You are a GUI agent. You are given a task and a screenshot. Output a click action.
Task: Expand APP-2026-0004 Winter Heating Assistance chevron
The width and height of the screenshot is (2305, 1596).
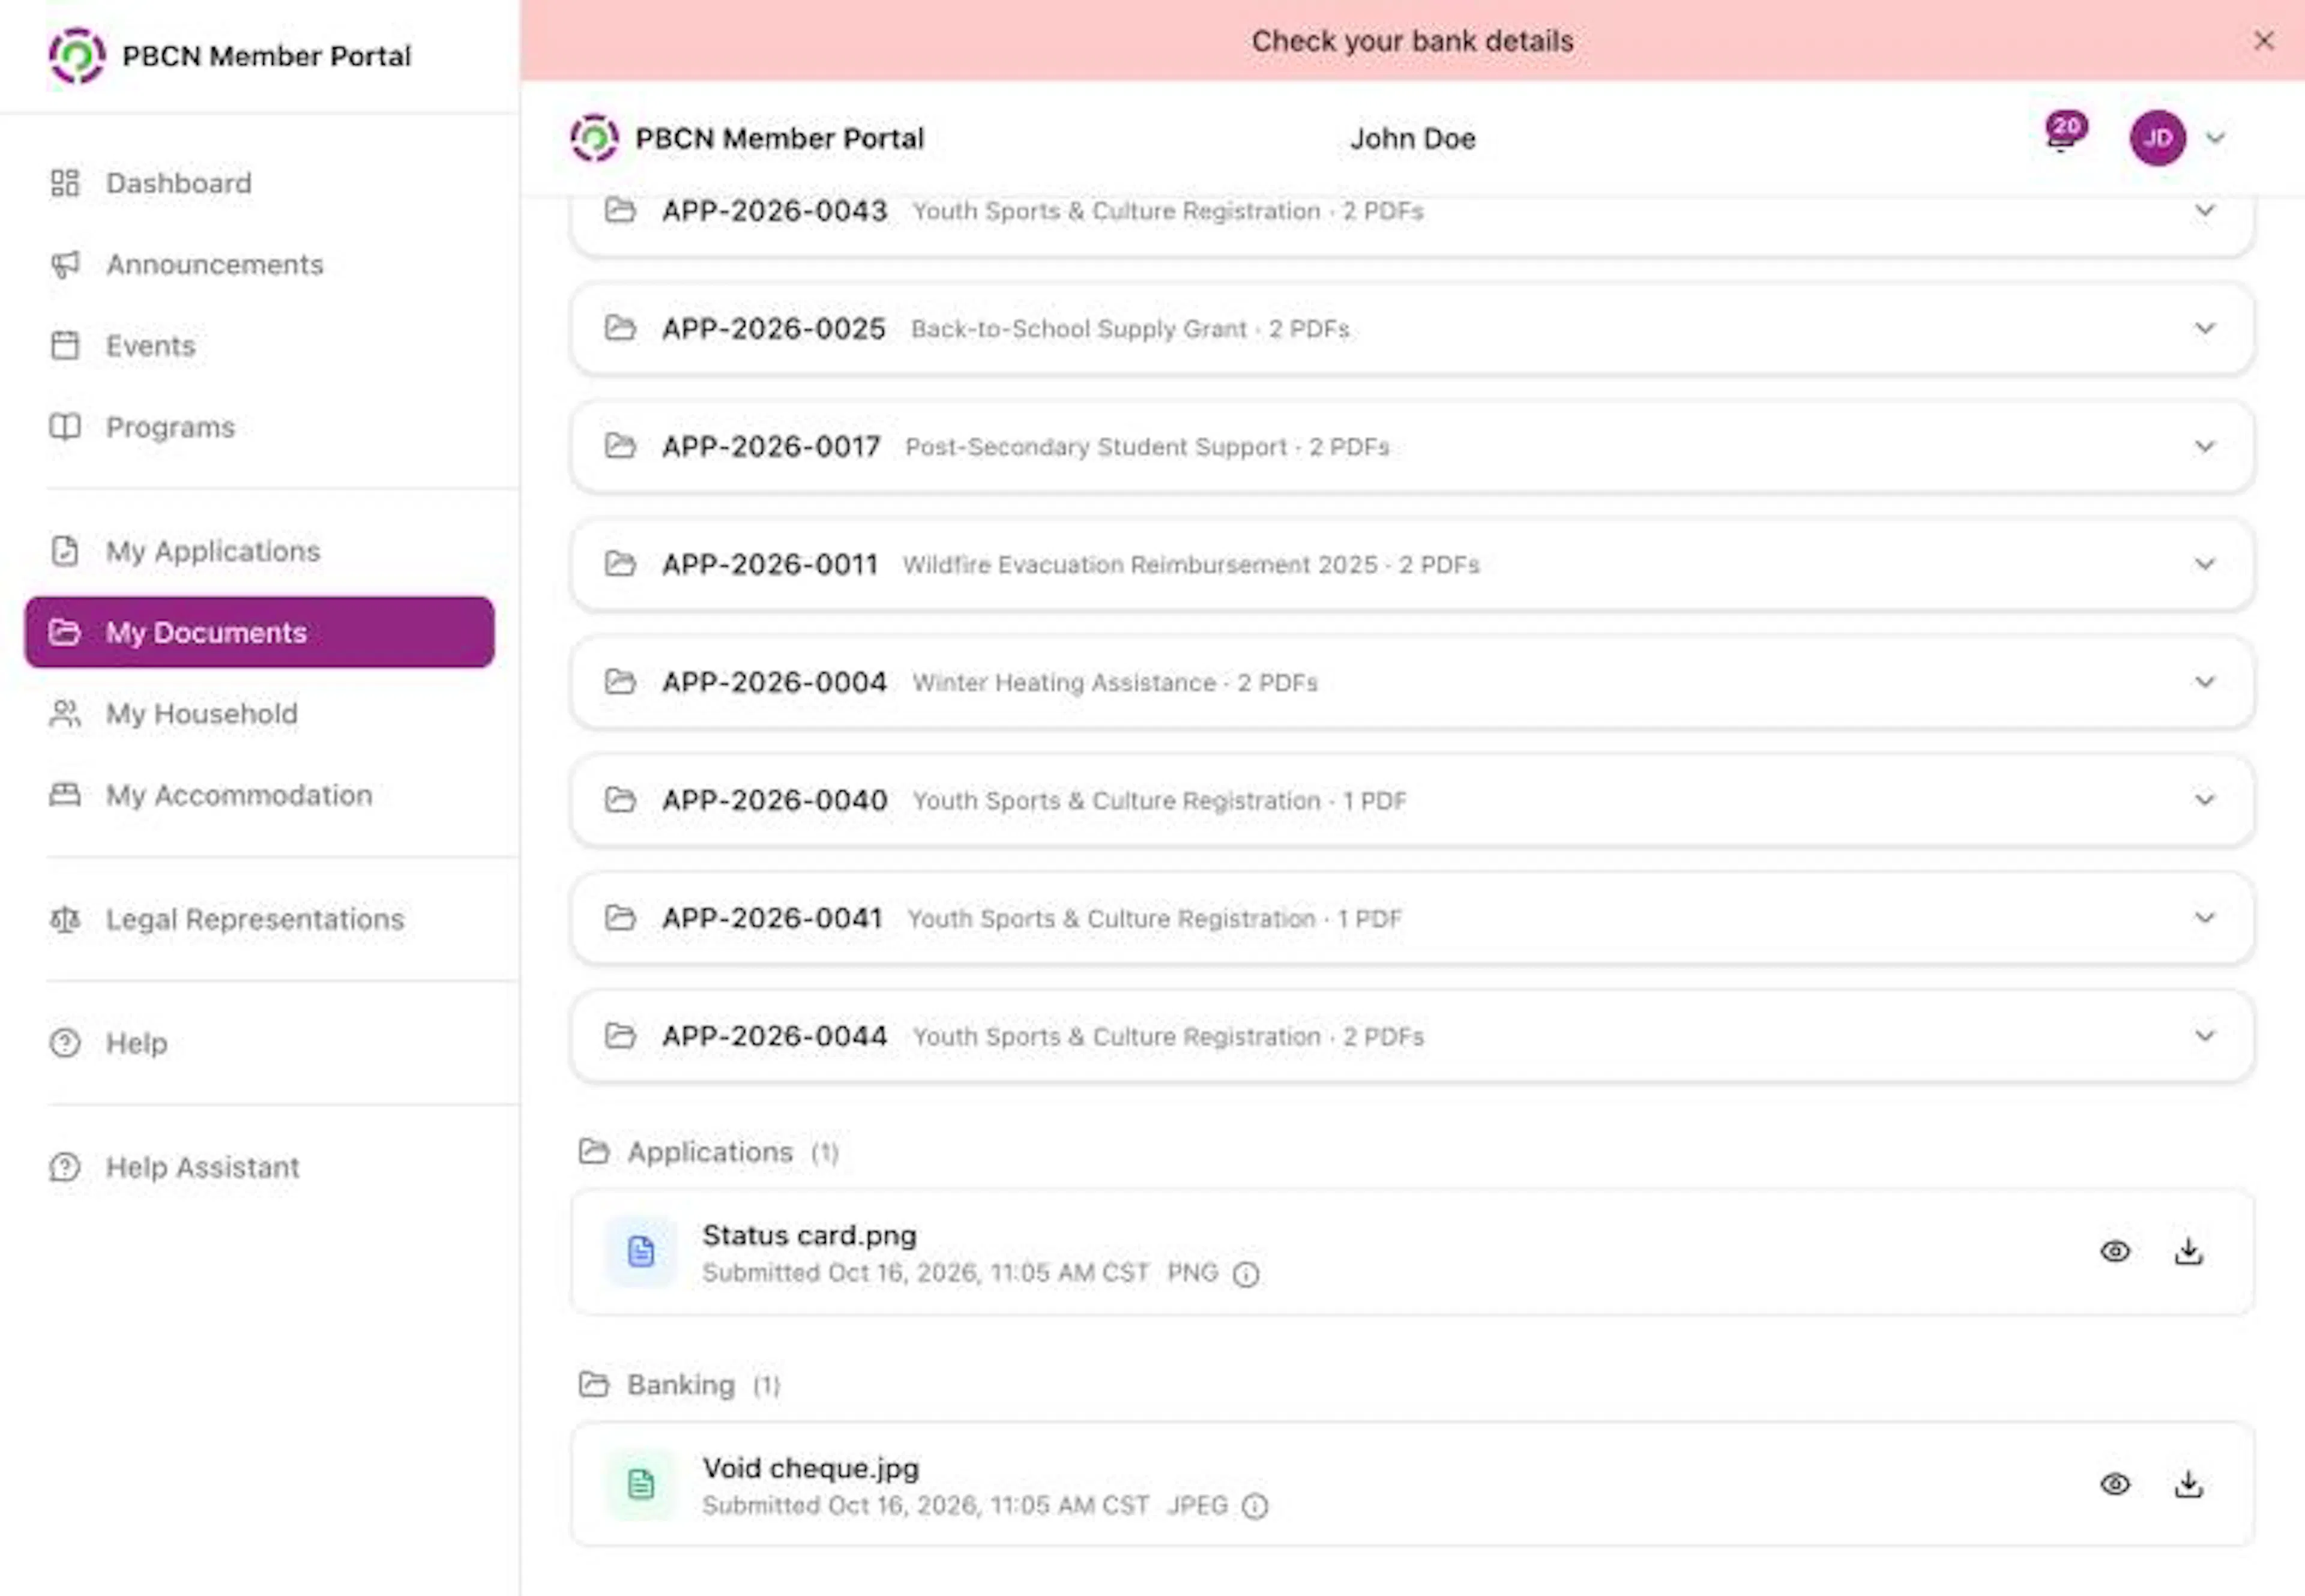point(2204,682)
